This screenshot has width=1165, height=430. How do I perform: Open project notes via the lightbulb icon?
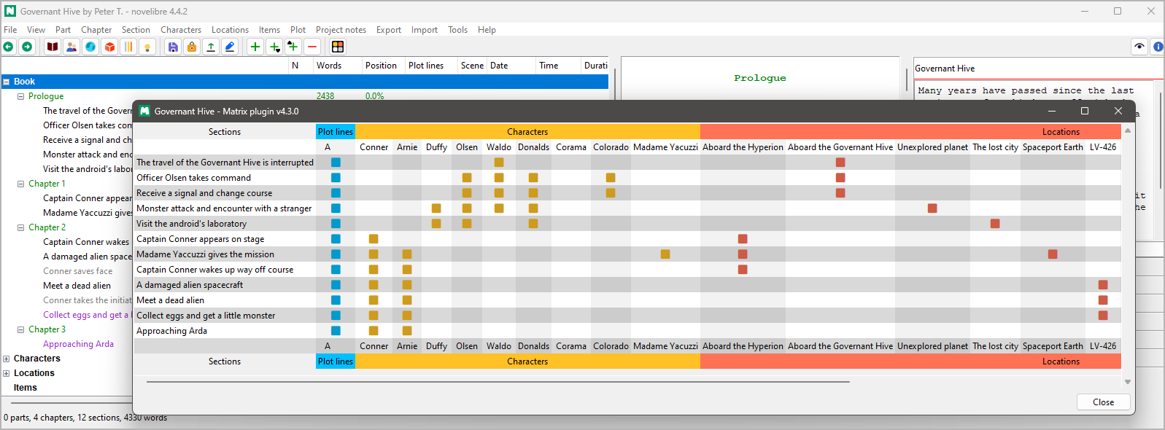[147, 47]
